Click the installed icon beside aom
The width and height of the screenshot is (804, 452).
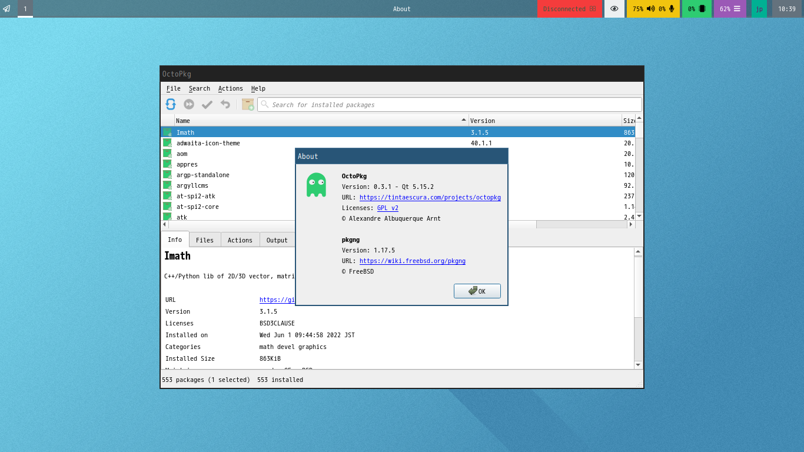pos(168,154)
